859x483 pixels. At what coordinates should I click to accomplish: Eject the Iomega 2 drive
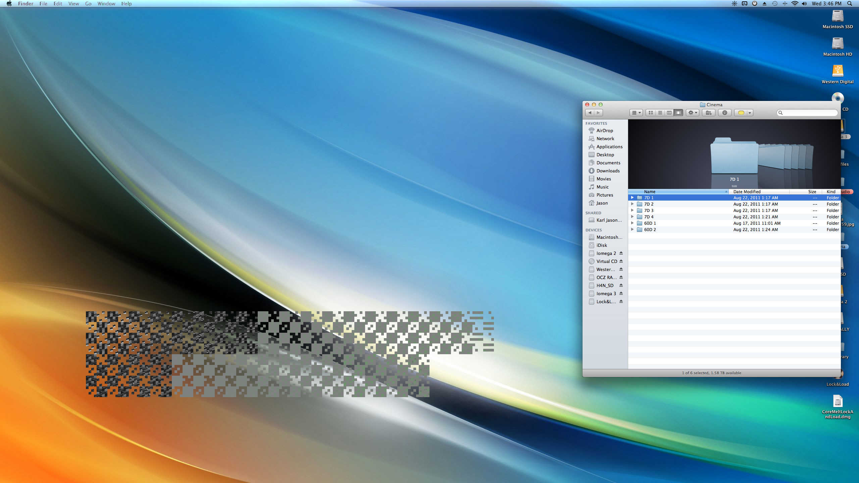621,253
